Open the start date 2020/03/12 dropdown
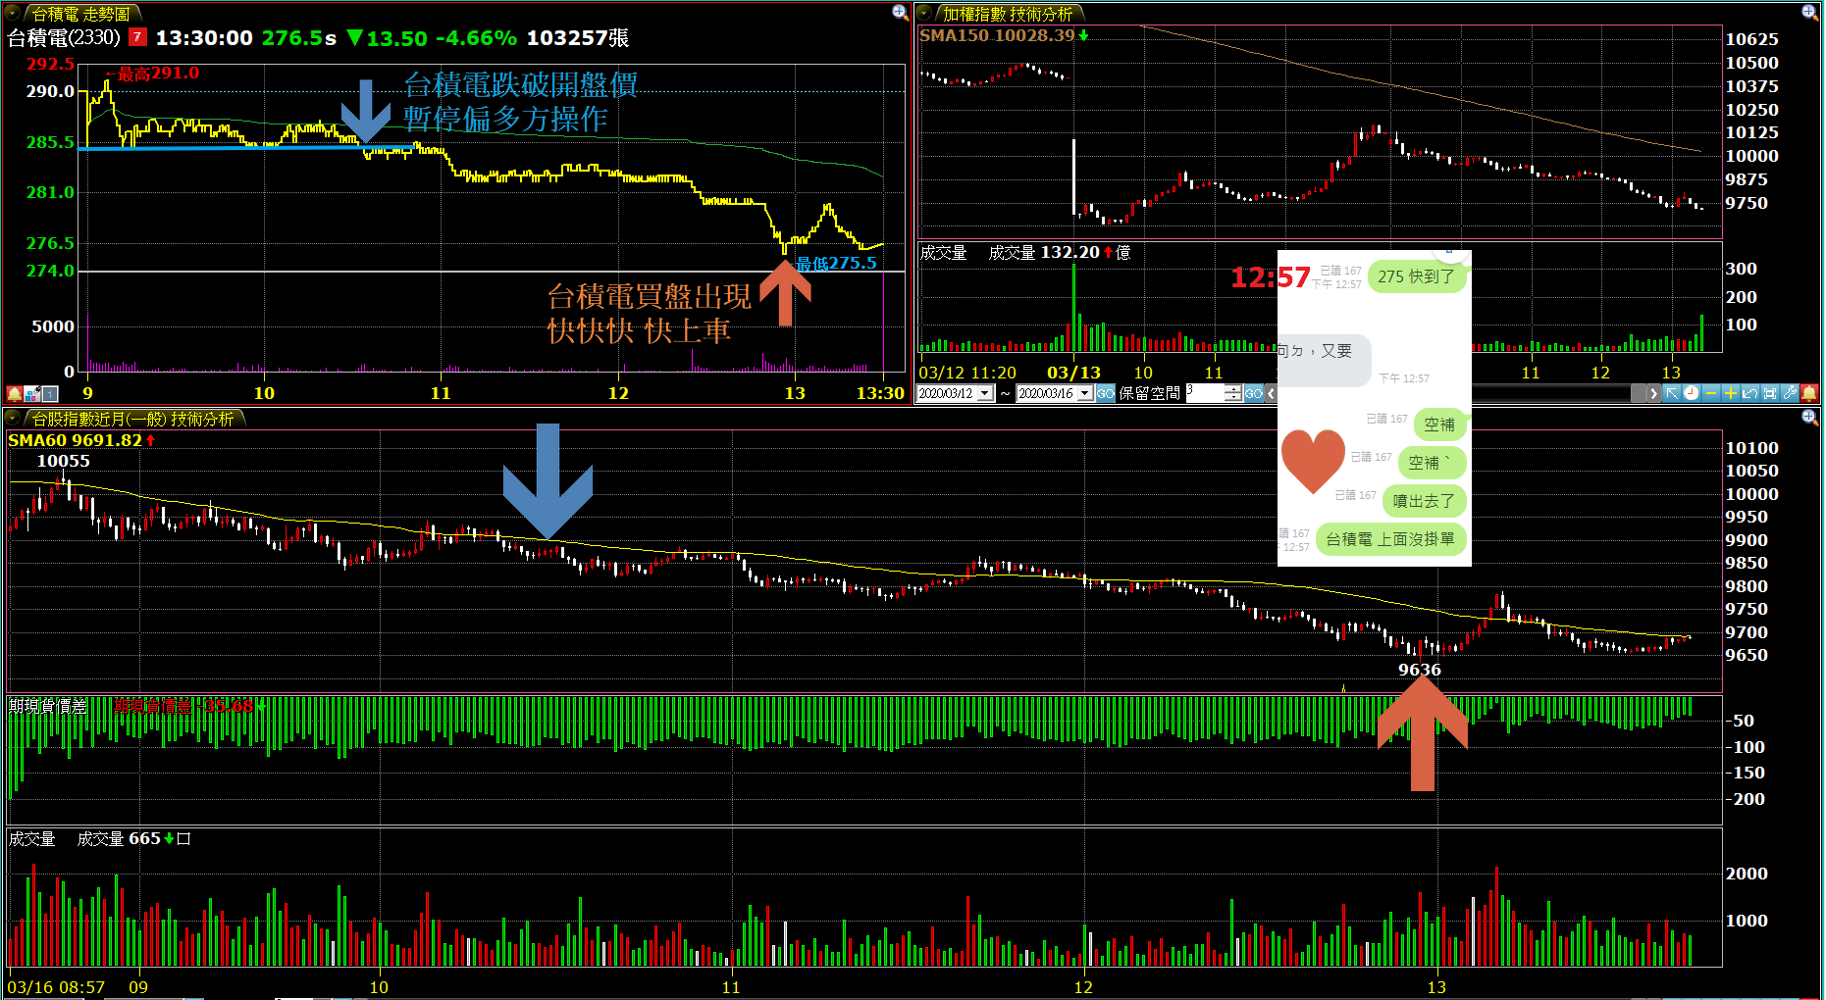 985,393
